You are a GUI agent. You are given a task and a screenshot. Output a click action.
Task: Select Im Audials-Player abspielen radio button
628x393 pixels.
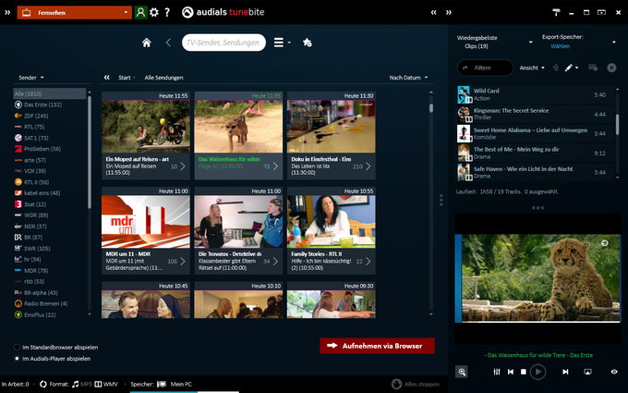[17, 359]
